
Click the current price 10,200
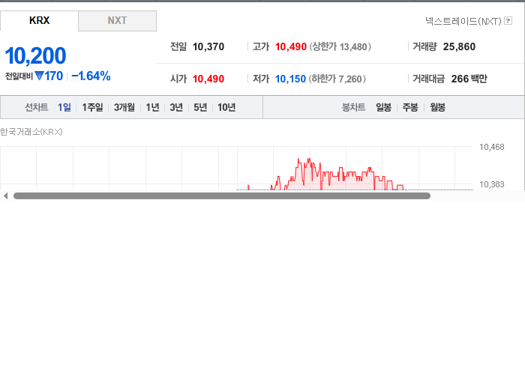click(x=35, y=55)
